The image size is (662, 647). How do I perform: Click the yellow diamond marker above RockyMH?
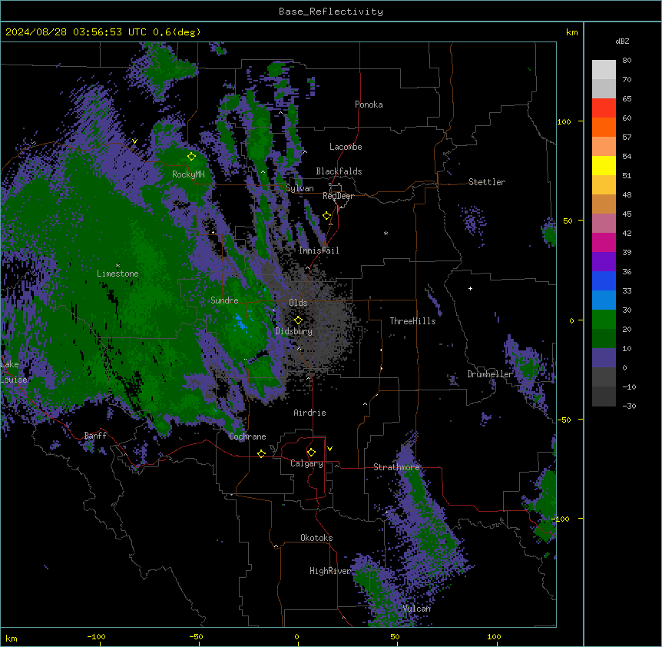[191, 156]
